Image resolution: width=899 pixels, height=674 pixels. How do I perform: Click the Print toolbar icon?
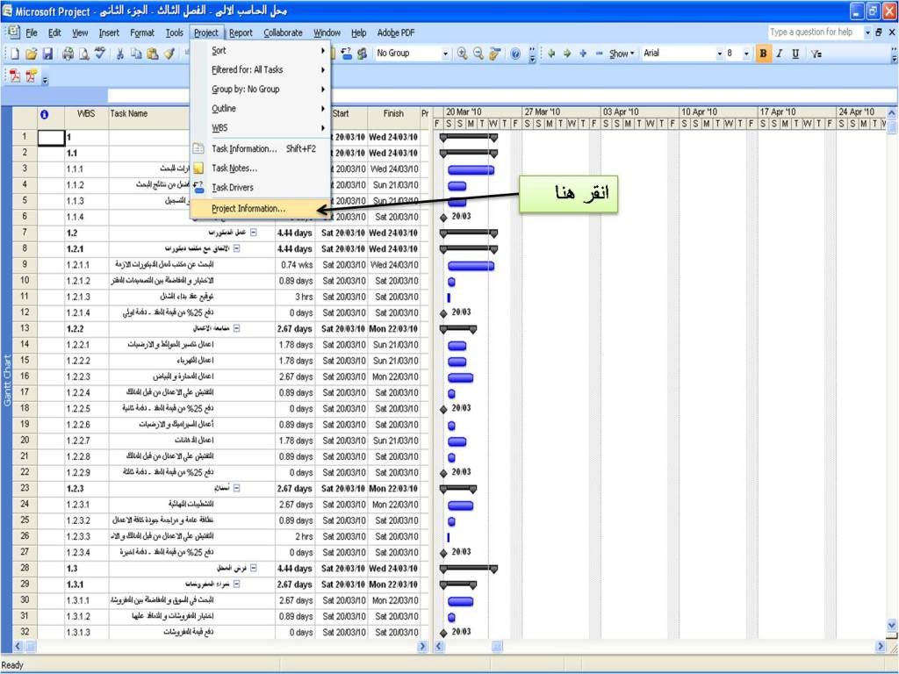(68, 54)
